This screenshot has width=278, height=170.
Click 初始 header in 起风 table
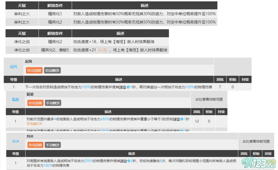tap(232, 79)
